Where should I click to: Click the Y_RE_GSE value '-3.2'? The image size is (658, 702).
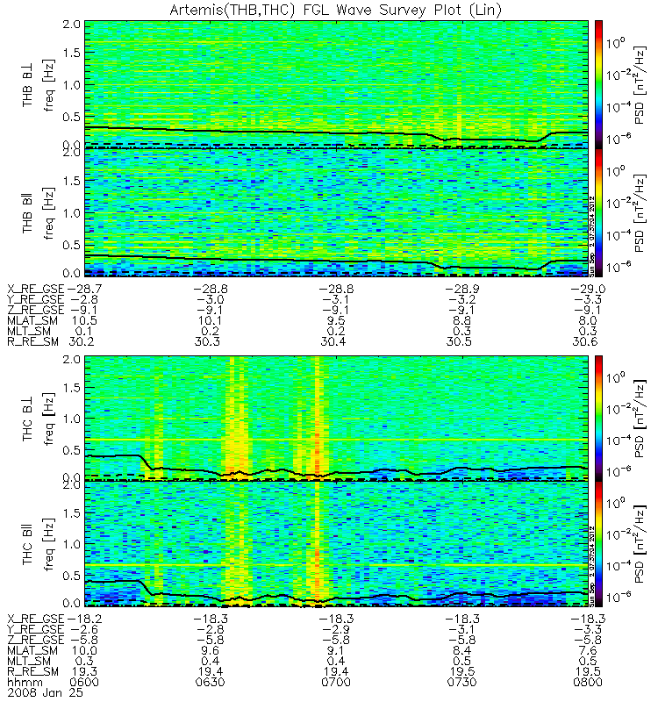(461, 300)
